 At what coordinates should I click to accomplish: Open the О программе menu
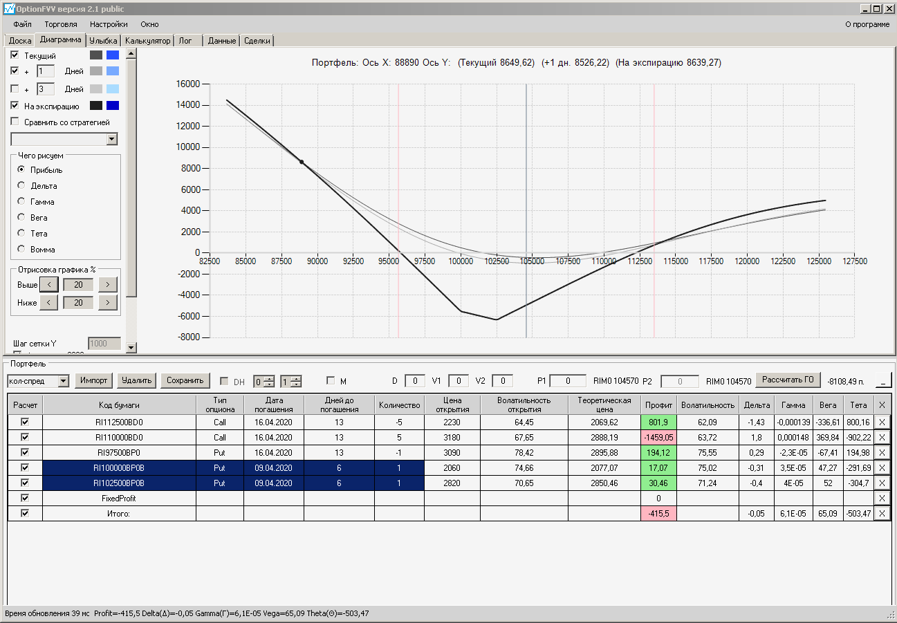click(867, 24)
